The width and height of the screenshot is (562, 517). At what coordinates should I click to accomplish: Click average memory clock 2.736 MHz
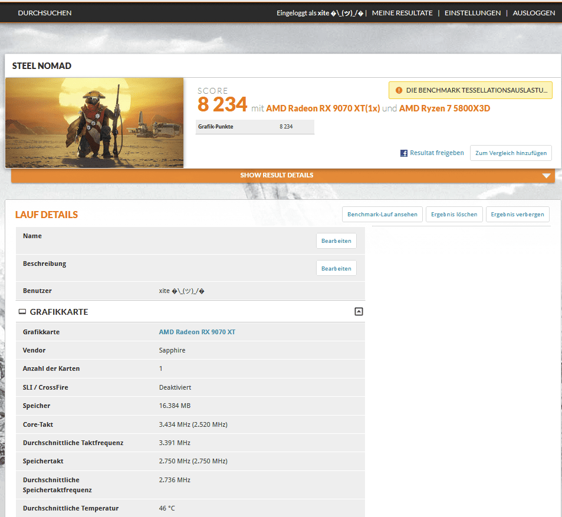point(175,480)
